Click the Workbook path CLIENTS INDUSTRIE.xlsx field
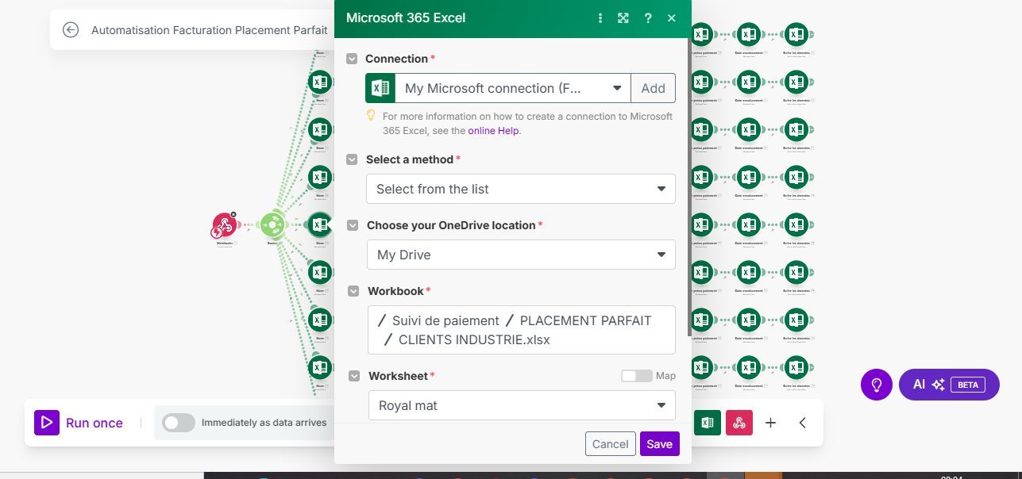This screenshot has width=1022, height=479. [x=521, y=330]
